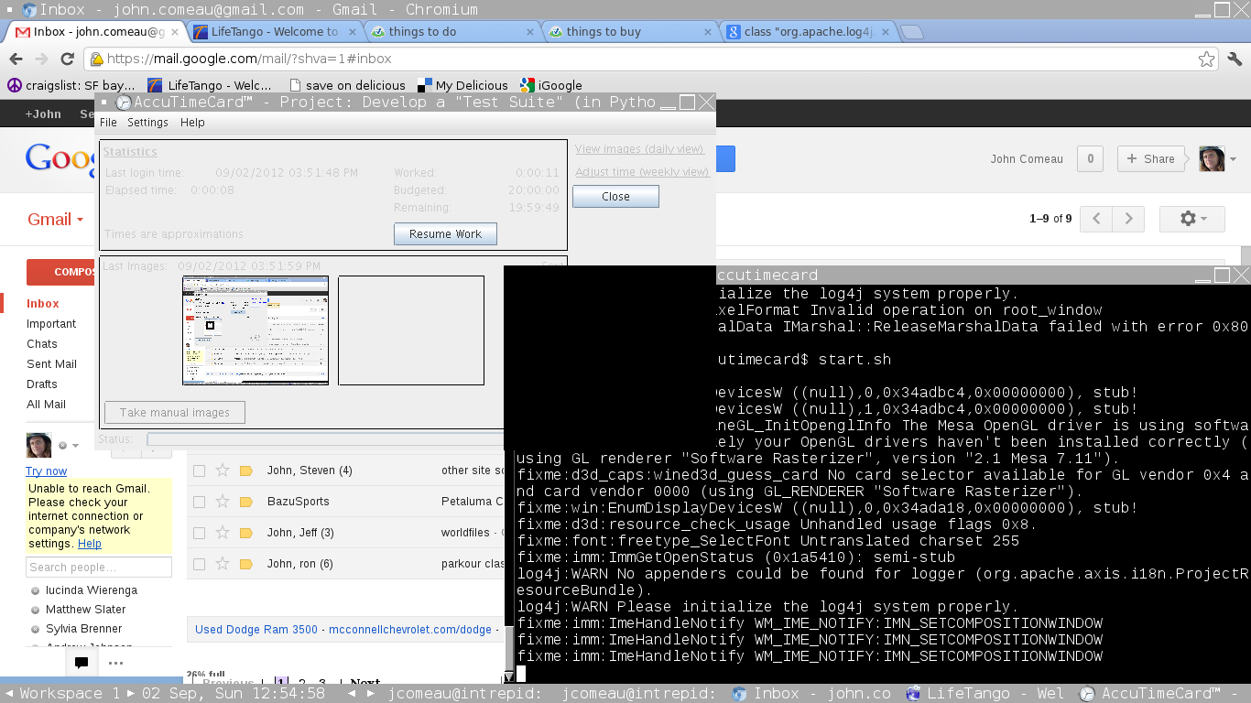Click the AccuTimeCard status progress bar

tap(326, 439)
